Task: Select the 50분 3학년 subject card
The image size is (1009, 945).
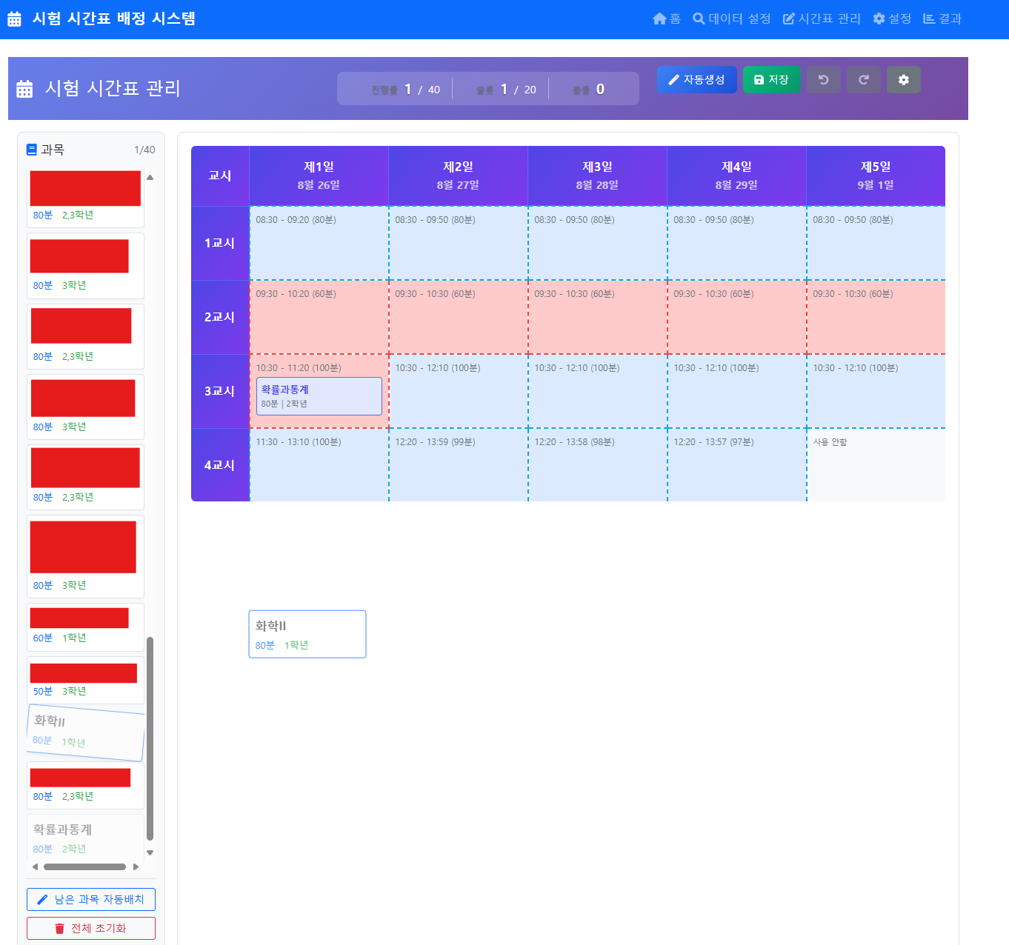Action: [x=85, y=681]
